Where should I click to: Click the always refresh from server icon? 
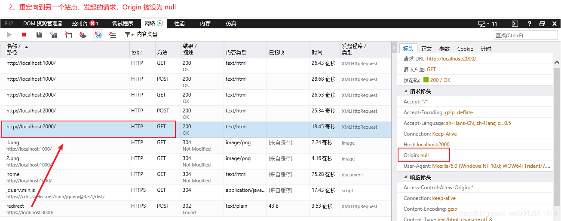(54, 35)
